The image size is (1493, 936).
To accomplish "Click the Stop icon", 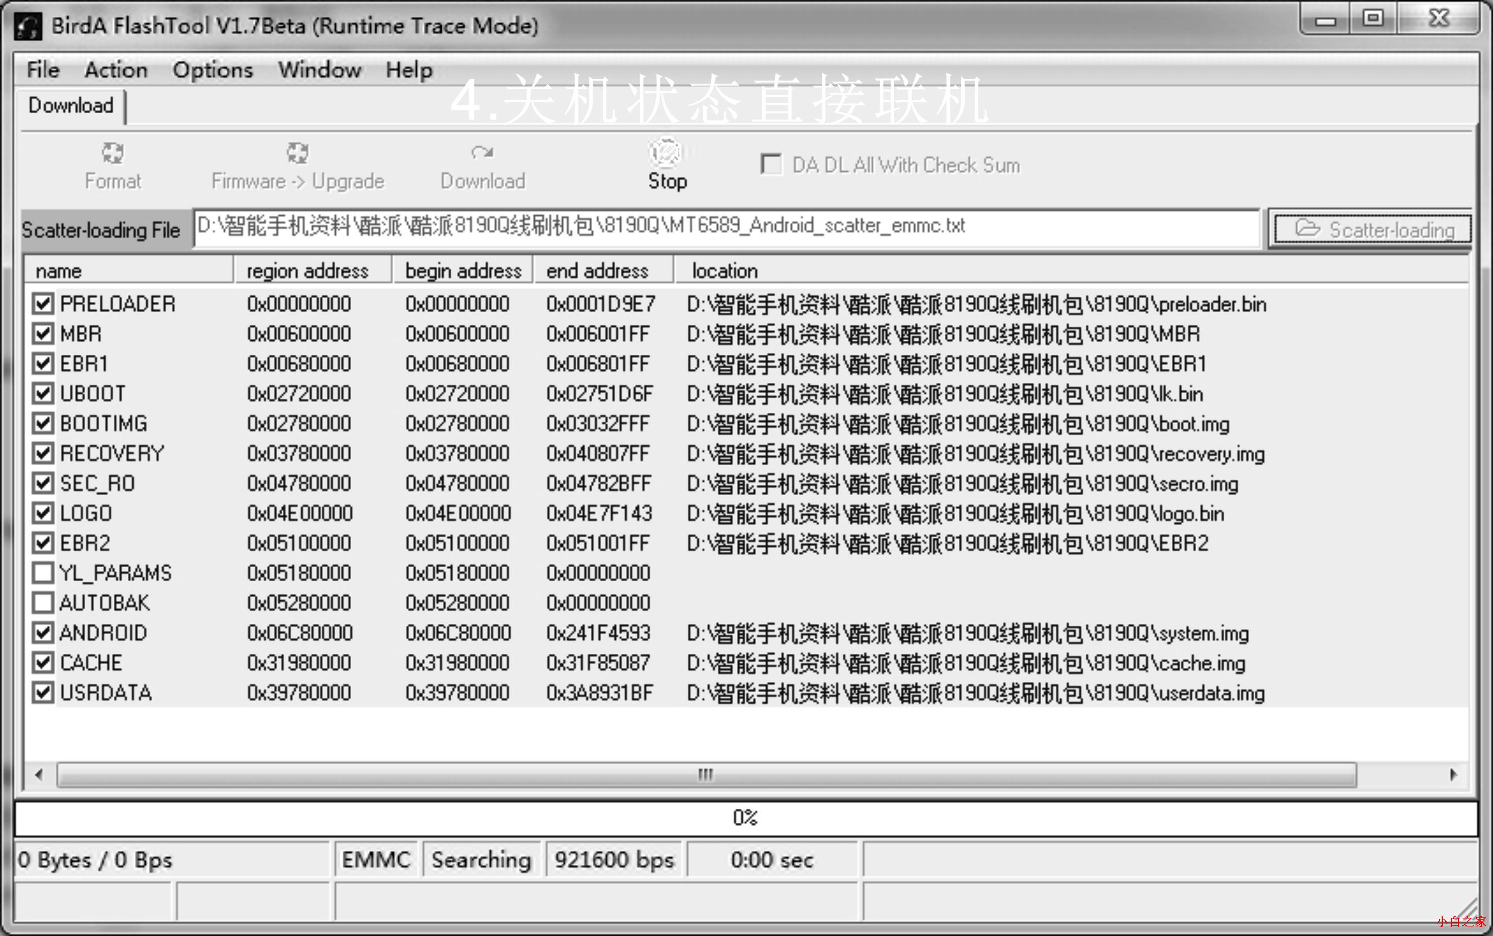I will [x=666, y=152].
